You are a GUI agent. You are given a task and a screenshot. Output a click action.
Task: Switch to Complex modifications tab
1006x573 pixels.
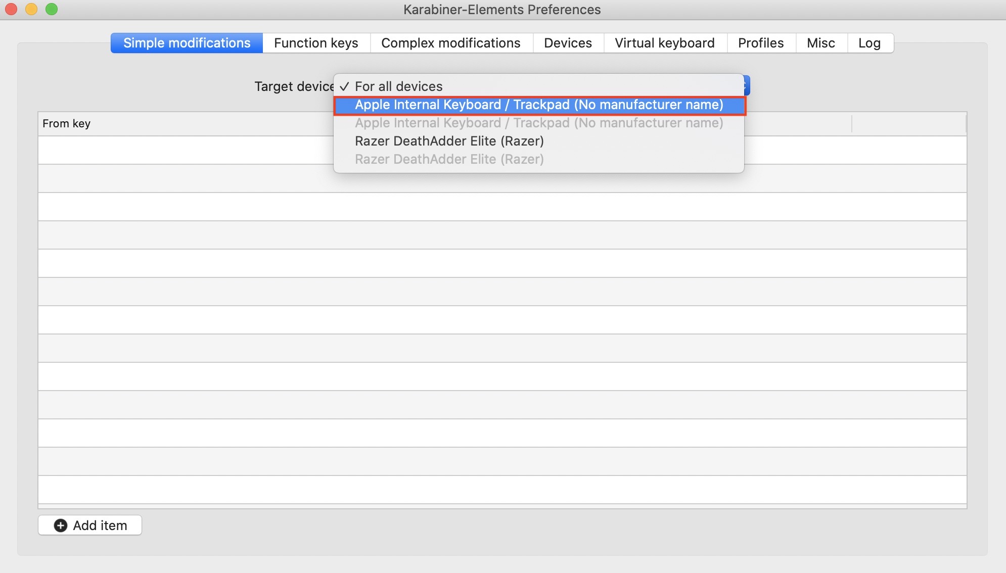tap(450, 43)
